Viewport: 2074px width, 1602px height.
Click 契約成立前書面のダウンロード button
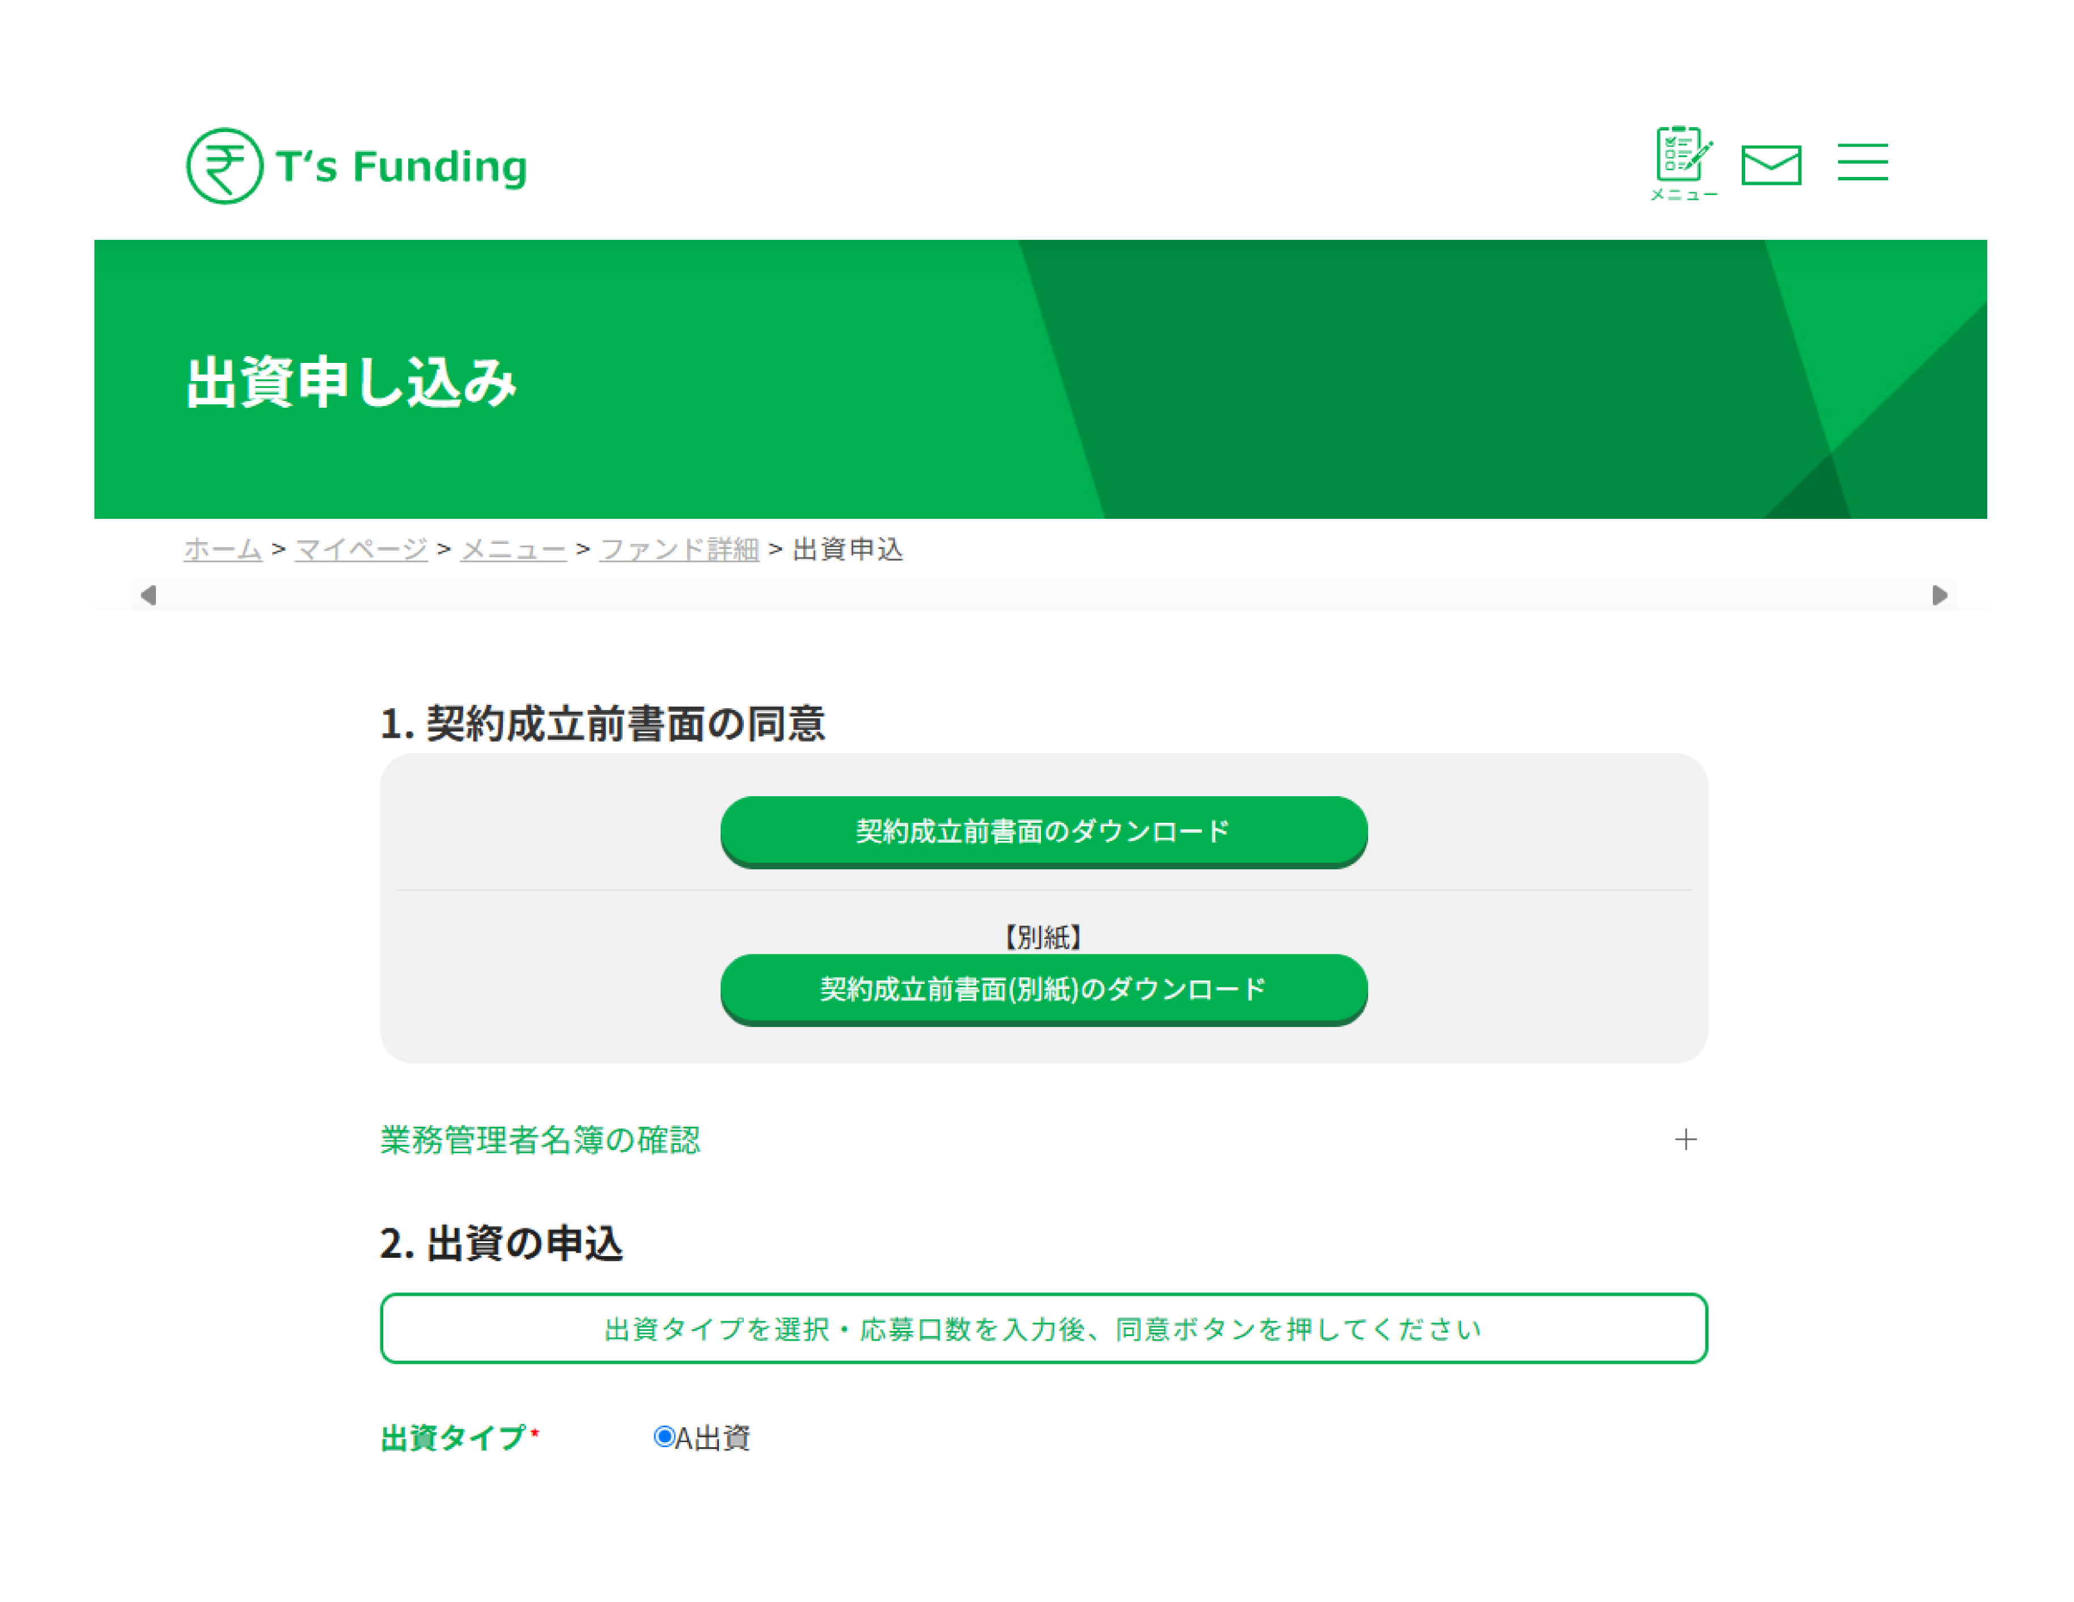click(x=1044, y=831)
